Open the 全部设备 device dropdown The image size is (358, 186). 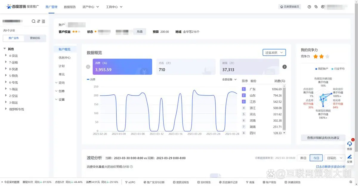pyautogui.click(x=229, y=79)
